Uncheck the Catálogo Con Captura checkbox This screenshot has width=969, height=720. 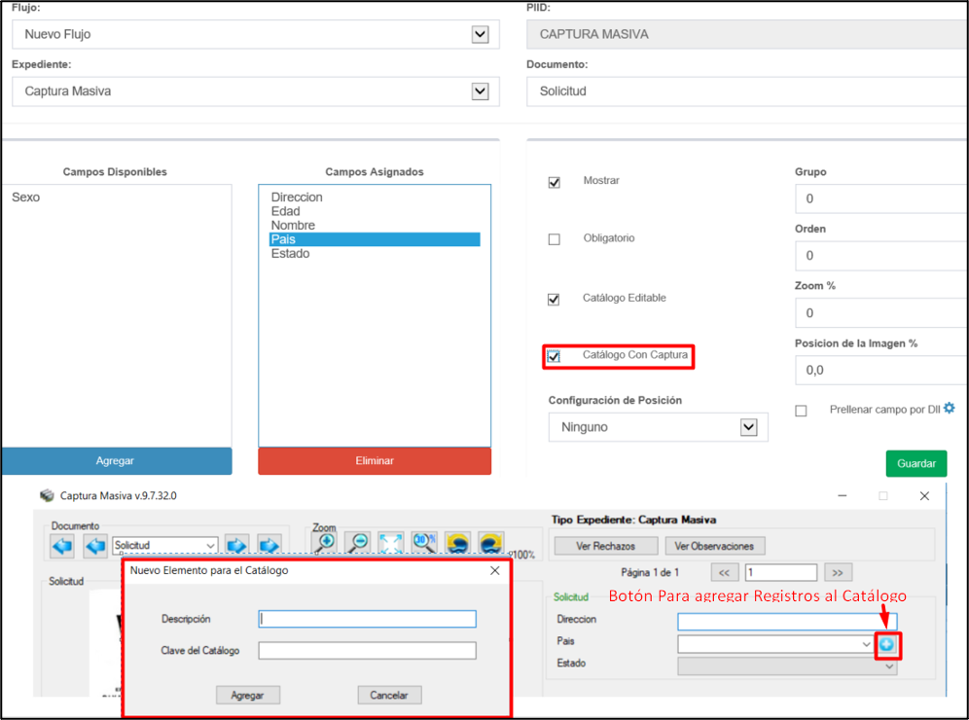(x=554, y=357)
